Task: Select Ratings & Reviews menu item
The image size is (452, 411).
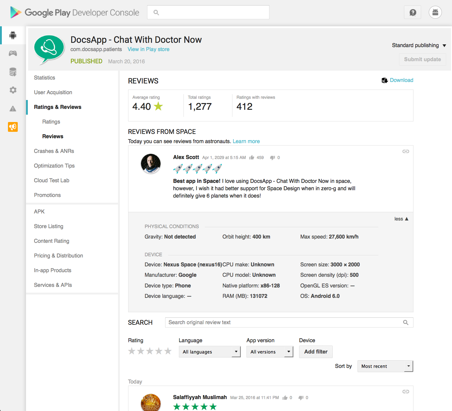Action: (57, 107)
